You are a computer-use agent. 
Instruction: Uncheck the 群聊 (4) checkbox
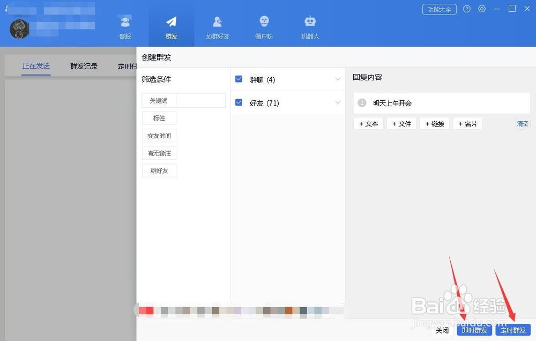point(239,79)
